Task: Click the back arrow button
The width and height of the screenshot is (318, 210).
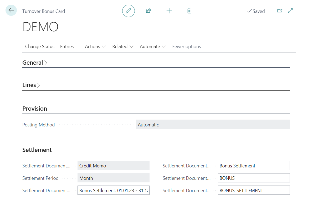Action: [x=11, y=11]
